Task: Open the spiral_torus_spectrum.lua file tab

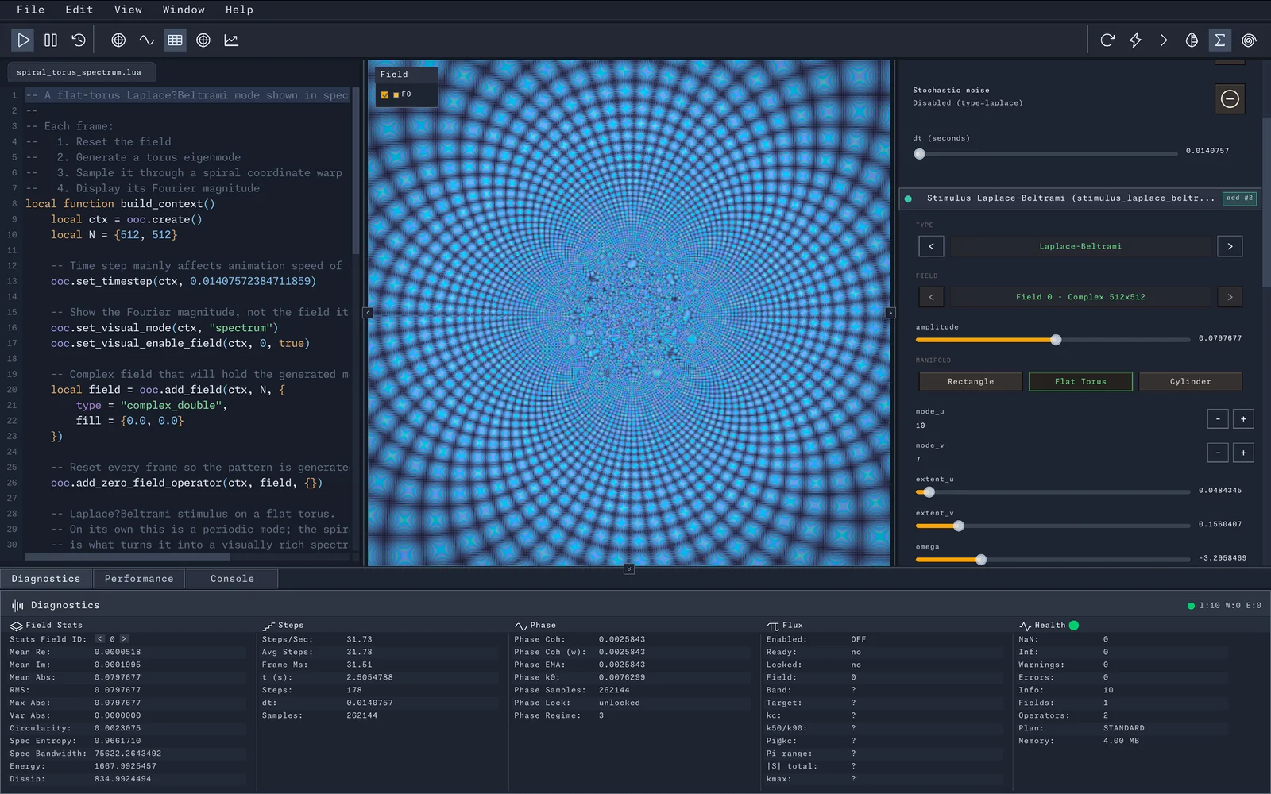Action: (x=79, y=72)
